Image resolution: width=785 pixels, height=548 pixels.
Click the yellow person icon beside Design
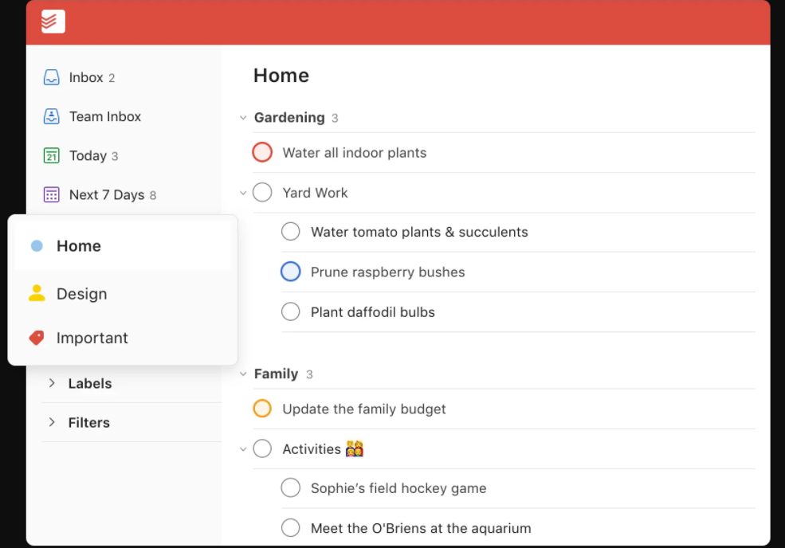(37, 293)
